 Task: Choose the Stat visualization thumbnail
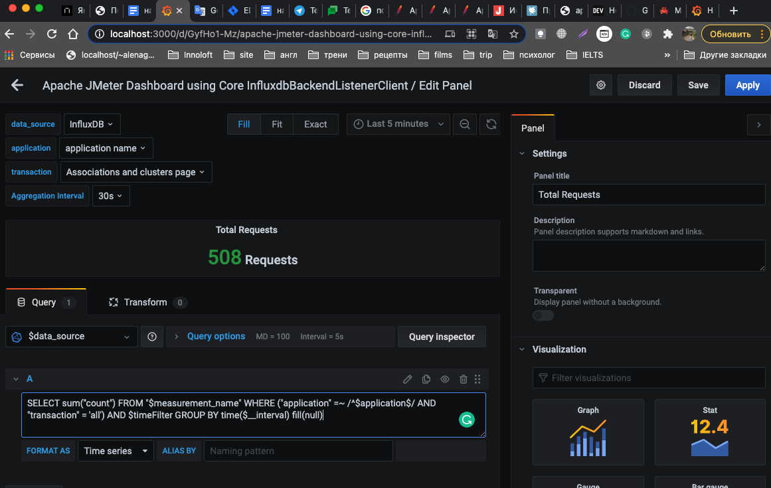pos(709,432)
